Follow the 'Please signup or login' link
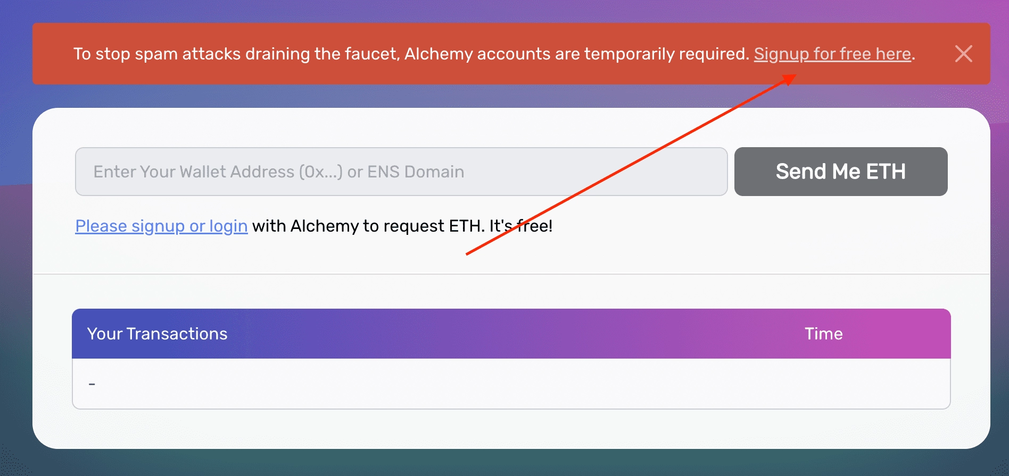 161,226
